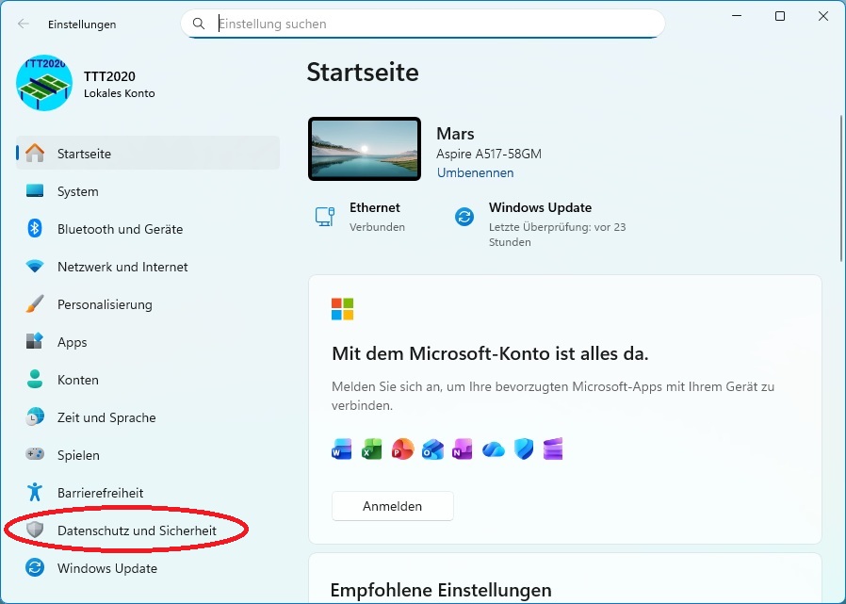Viewport: 846px width, 604px height.
Task: Click the Empfohlene Einstellungen heading
Action: [441, 590]
